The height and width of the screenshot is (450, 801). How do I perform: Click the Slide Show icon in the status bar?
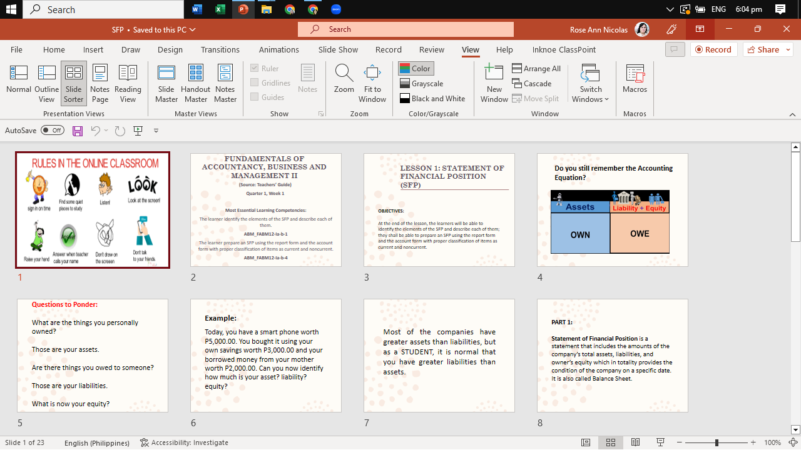pos(660,442)
